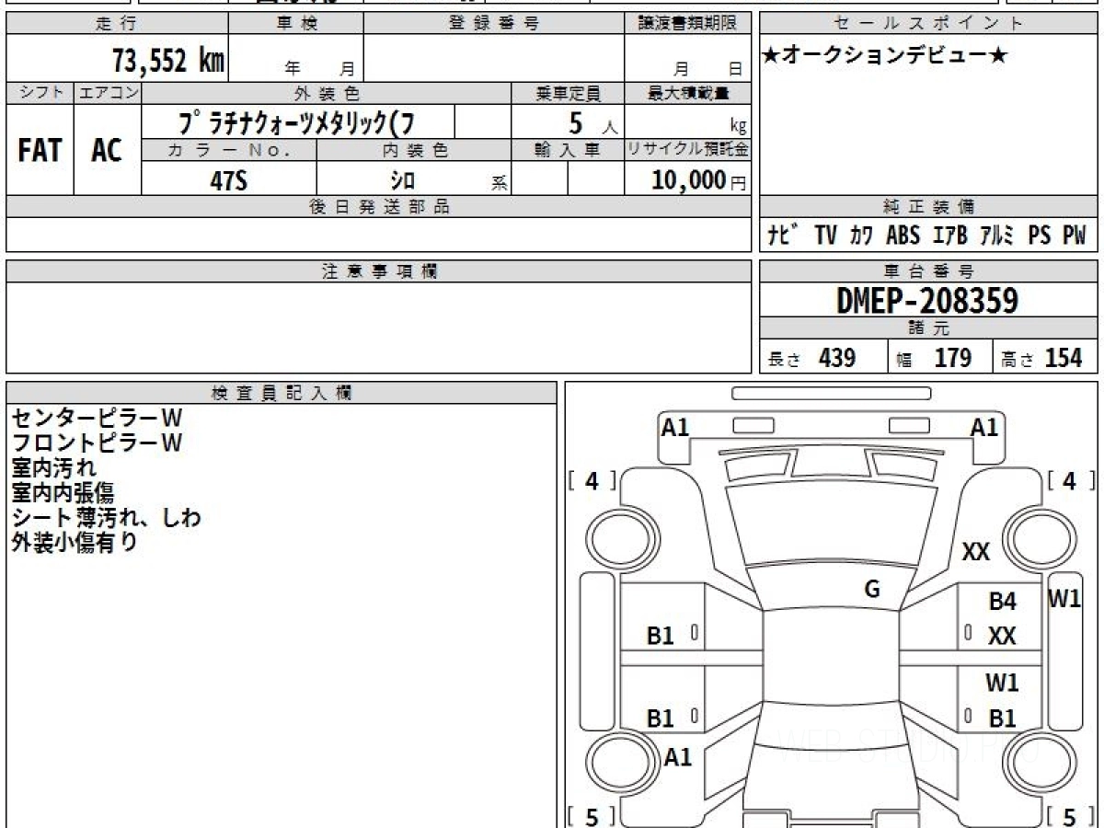Click the interior color value シロ
Viewport: 1104px width, 828px height.
pyautogui.click(x=402, y=180)
